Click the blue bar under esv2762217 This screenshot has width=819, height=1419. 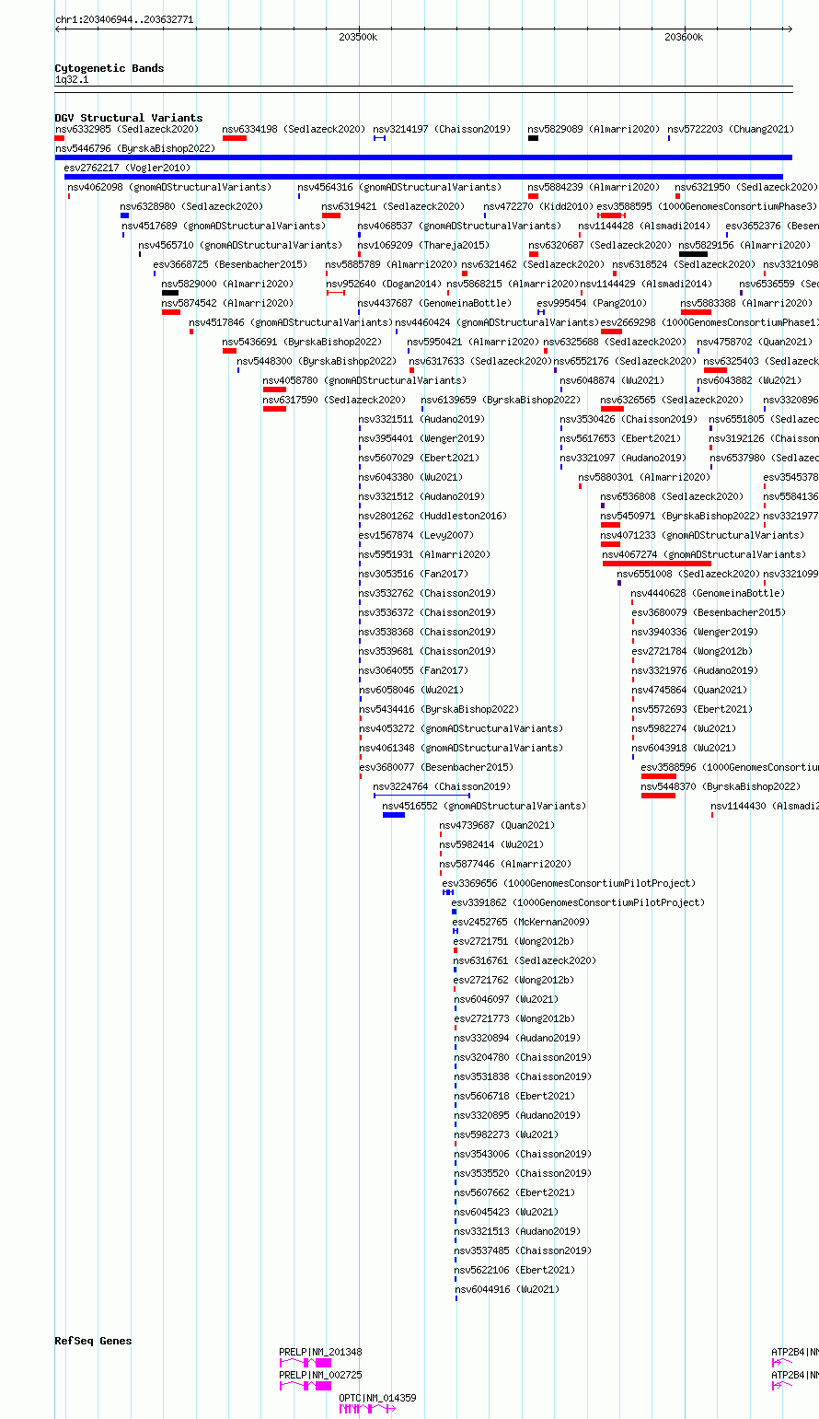tap(423, 177)
